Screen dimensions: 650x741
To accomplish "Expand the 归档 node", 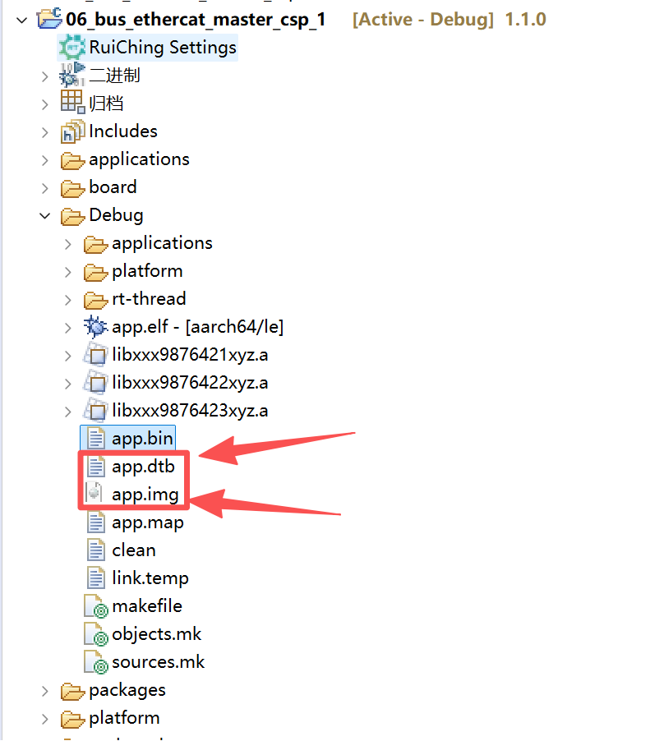I will (x=45, y=104).
